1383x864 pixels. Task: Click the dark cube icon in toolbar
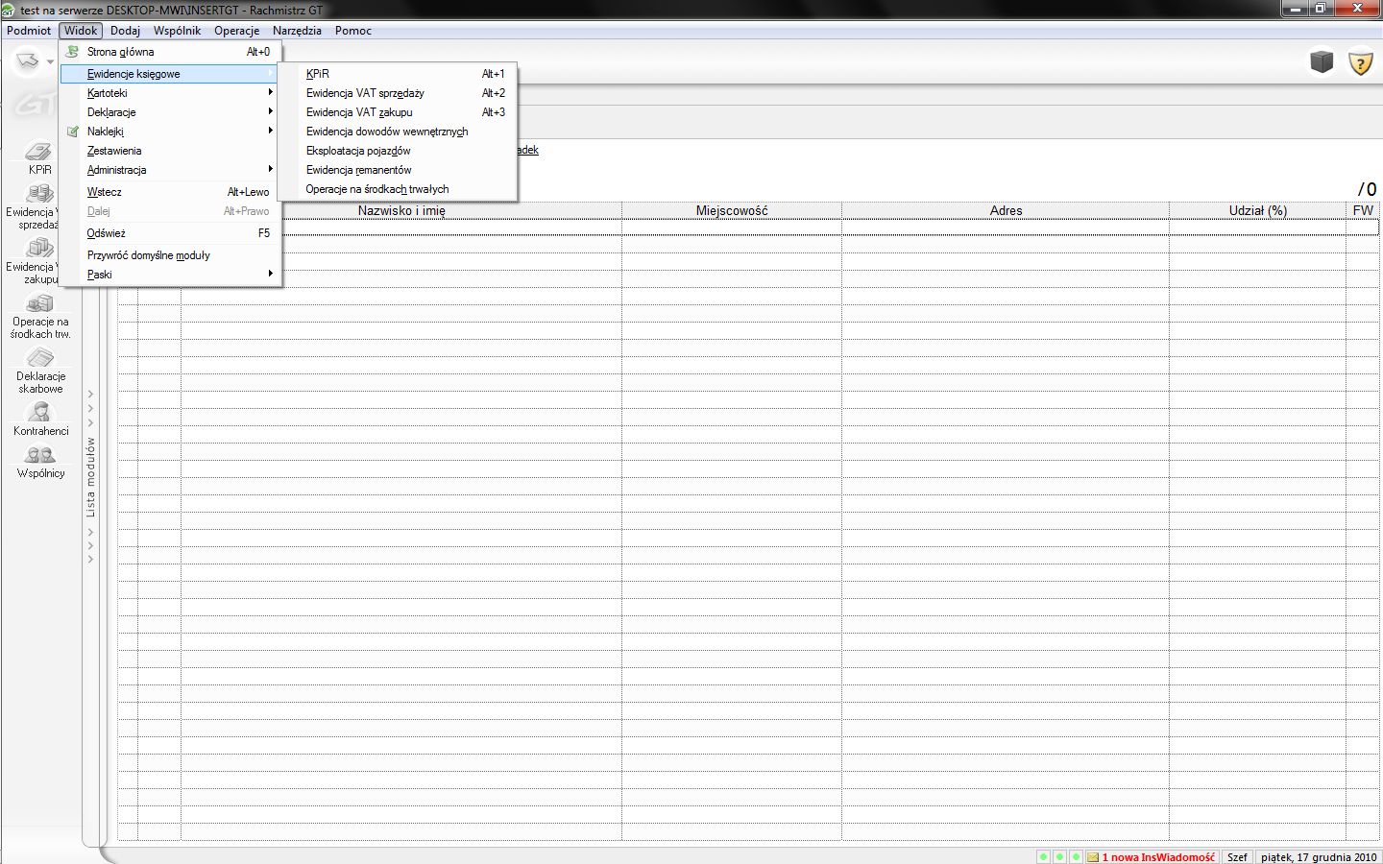pyautogui.click(x=1322, y=62)
